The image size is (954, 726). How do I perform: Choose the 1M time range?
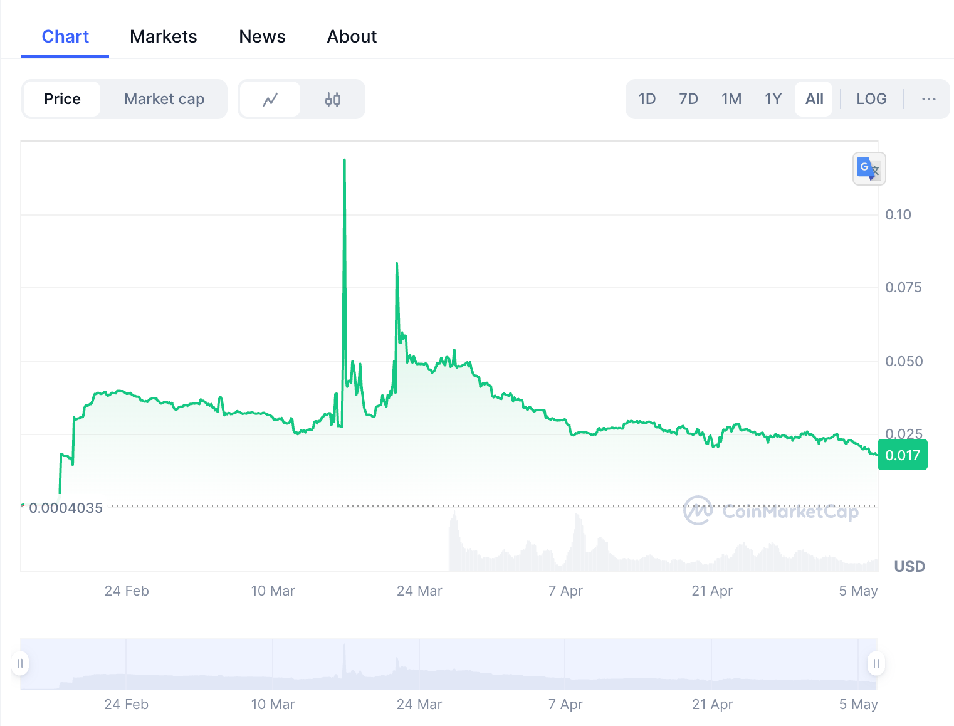(x=731, y=99)
